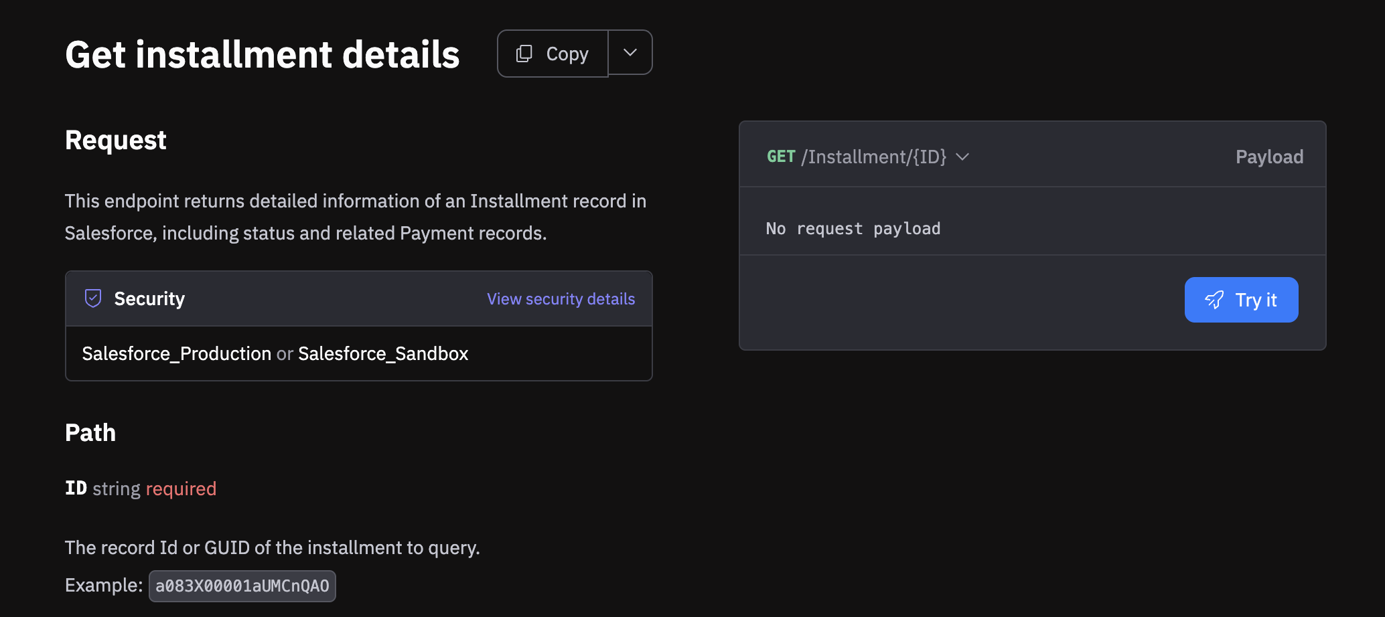Click the red required label
1385x617 pixels.
(181, 489)
